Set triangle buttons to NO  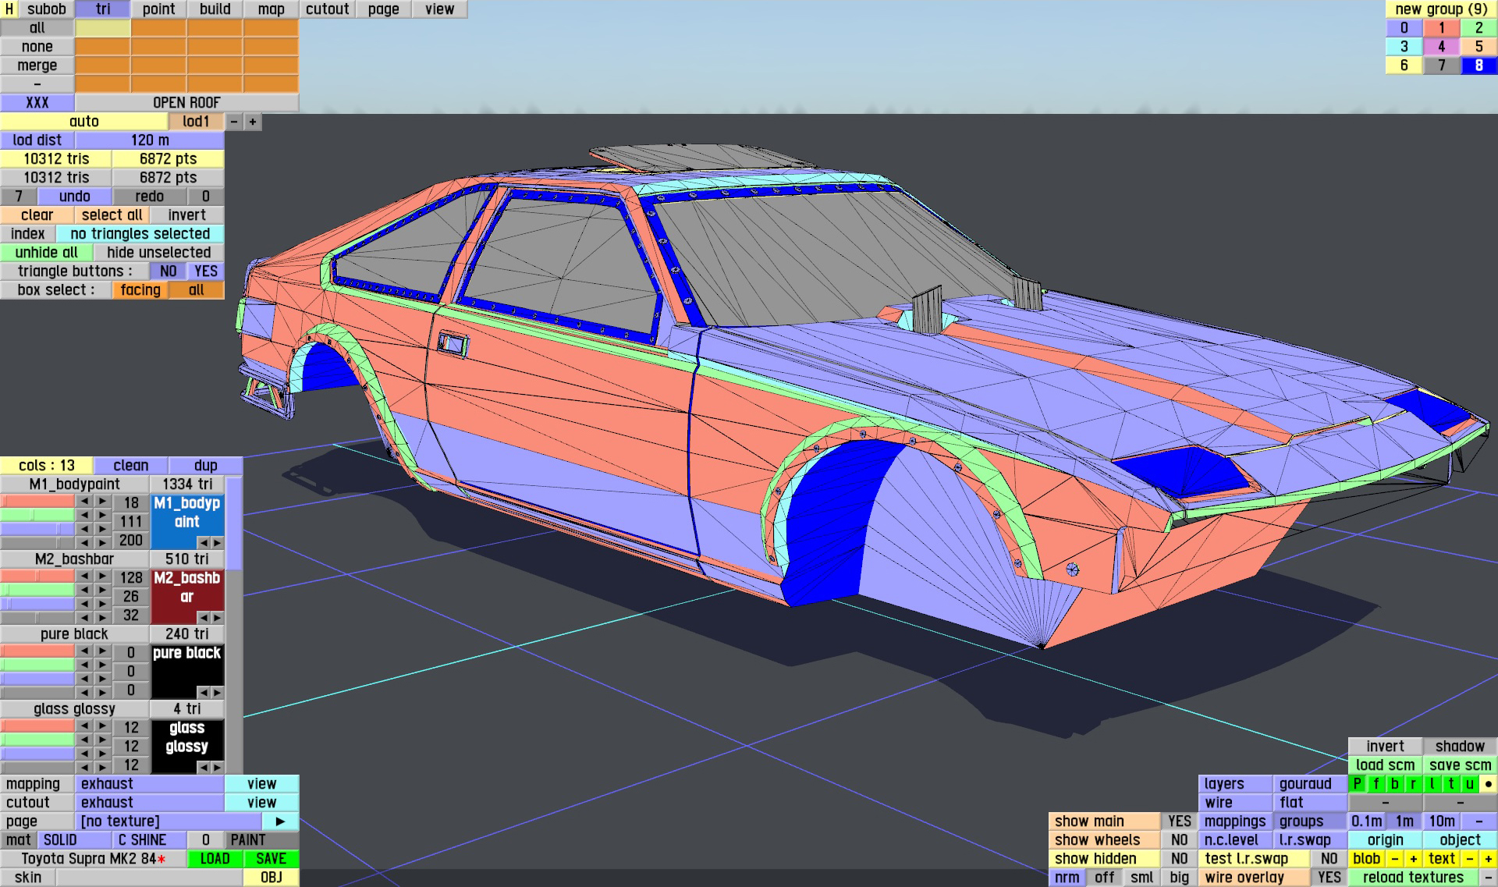[x=168, y=271]
